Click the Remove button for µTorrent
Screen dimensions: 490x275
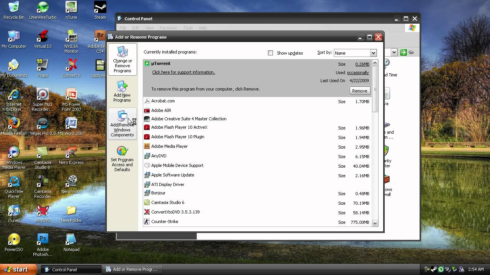coord(359,91)
